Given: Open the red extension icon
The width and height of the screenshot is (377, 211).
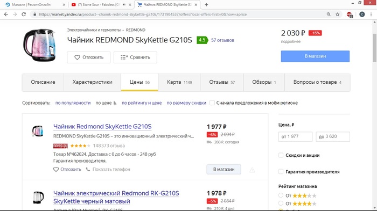Looking at the screenshot, I should pos(350,14).
